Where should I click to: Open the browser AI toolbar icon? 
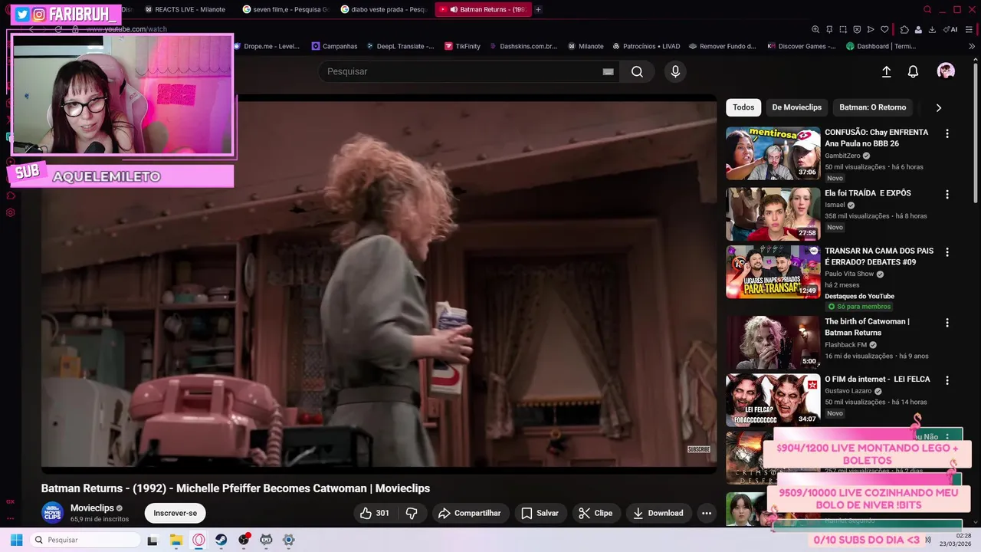point(951,29)
